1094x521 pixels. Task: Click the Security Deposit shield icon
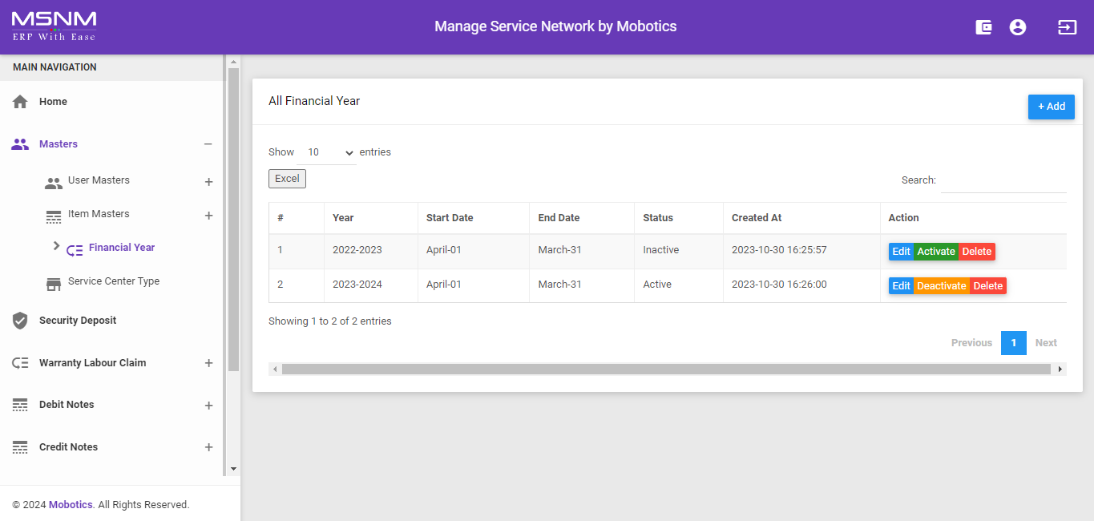pos(20,321)
